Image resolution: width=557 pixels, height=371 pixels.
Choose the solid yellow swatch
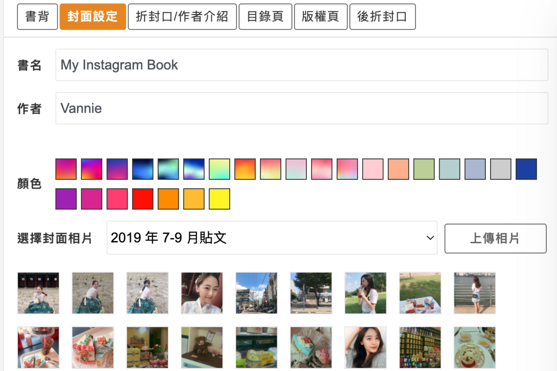pos(219,199)
